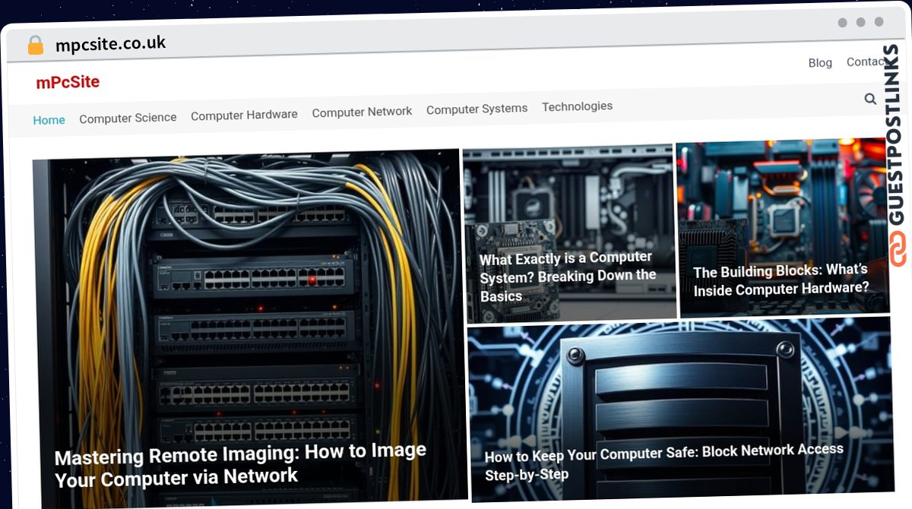
Task: Click the GuestPostLinks chain logo icon
Action: 899,250
